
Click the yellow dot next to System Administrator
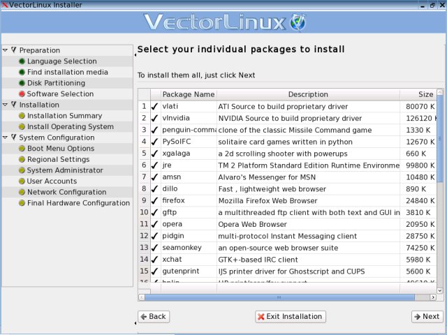[x=22, y=170]
